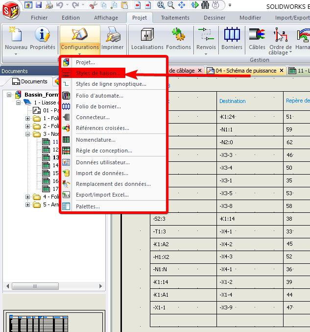Open the Renvois dropdown arrow

(x=206, y=54)
